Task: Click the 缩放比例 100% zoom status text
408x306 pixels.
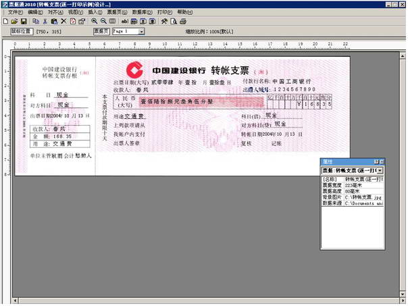Action: click(209, 32)
